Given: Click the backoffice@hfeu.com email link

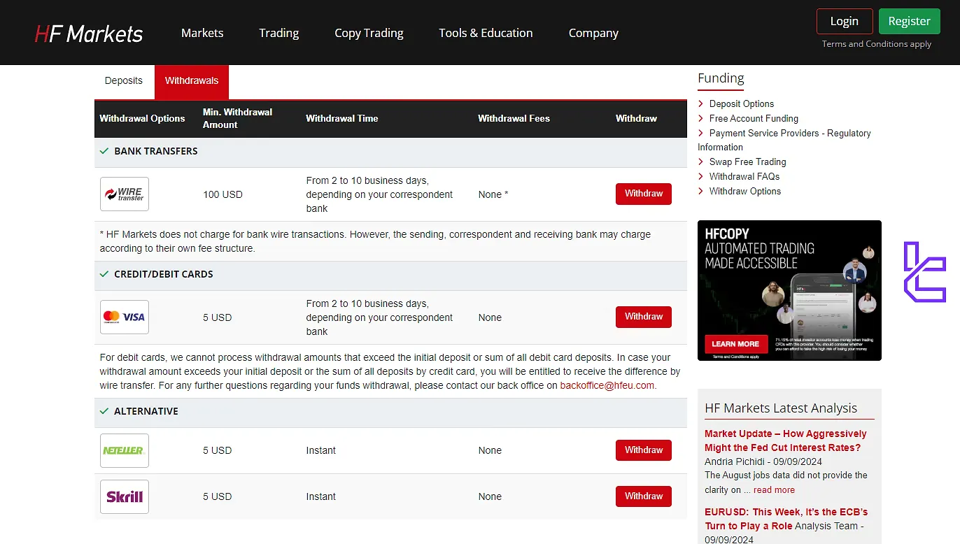Looking at the screenshot, I should [x=607, y=385].
